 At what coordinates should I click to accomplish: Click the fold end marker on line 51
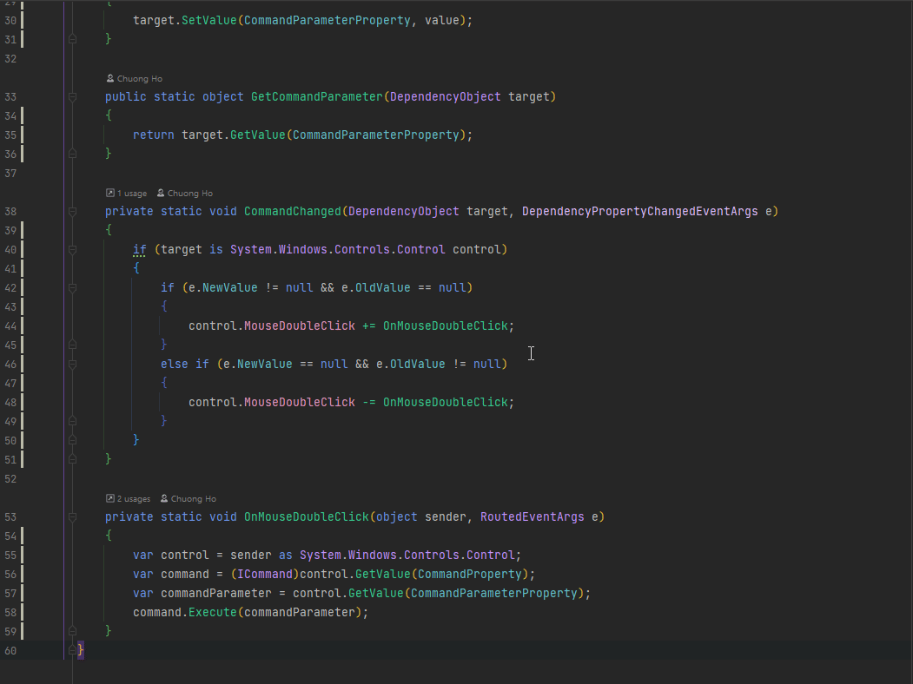point(73,458)
